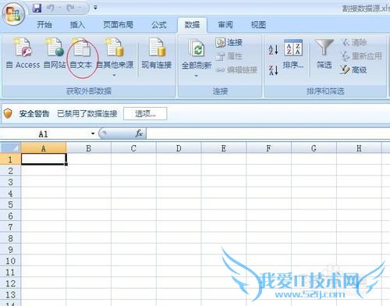
Task: Click the 属性 connection properties item
Action: pos(229,56)
